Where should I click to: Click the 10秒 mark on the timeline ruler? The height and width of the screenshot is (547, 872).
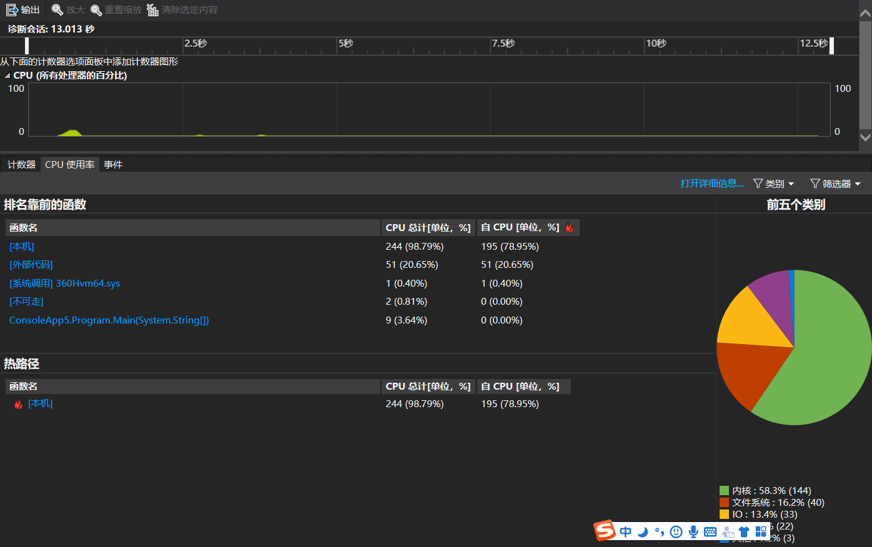click(x=656, y=44)
